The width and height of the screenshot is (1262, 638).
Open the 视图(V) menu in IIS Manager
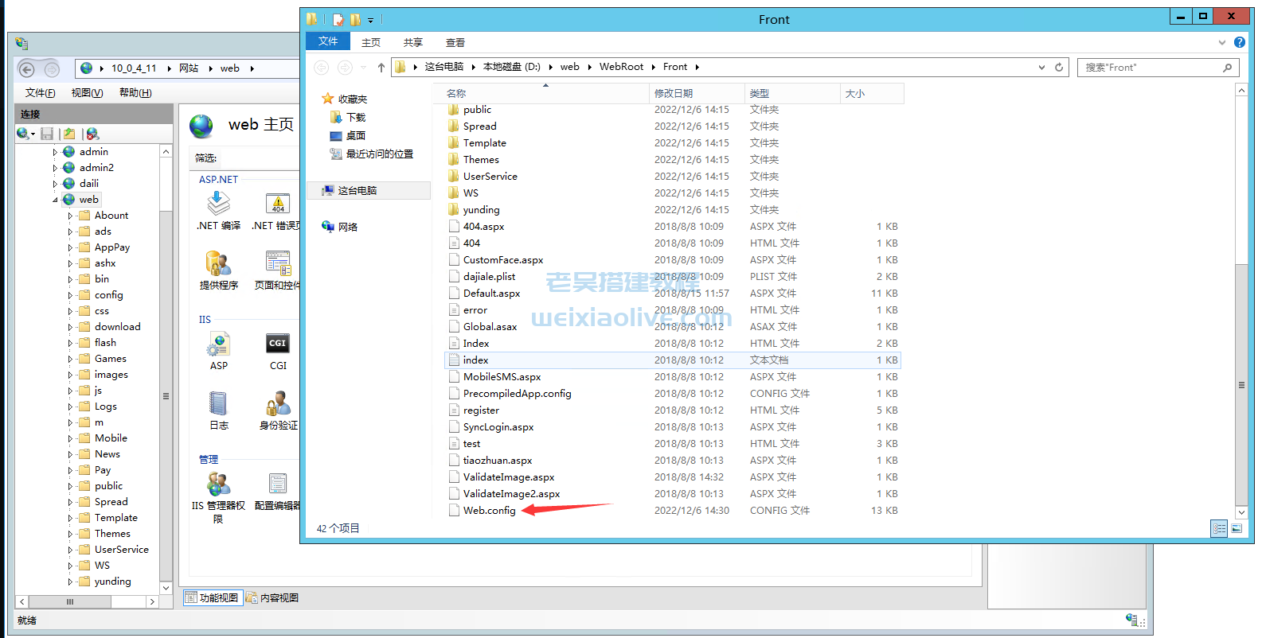87,93
